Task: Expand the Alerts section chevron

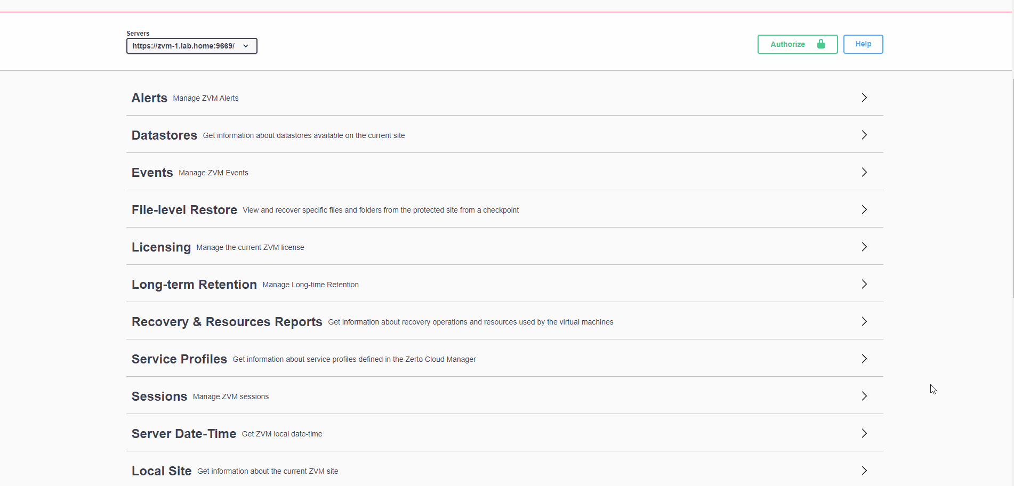Action: pos(864,98)
